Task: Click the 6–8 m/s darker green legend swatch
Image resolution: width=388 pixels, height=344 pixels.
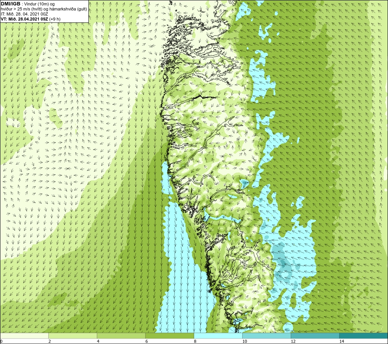Action: (170, 335)
